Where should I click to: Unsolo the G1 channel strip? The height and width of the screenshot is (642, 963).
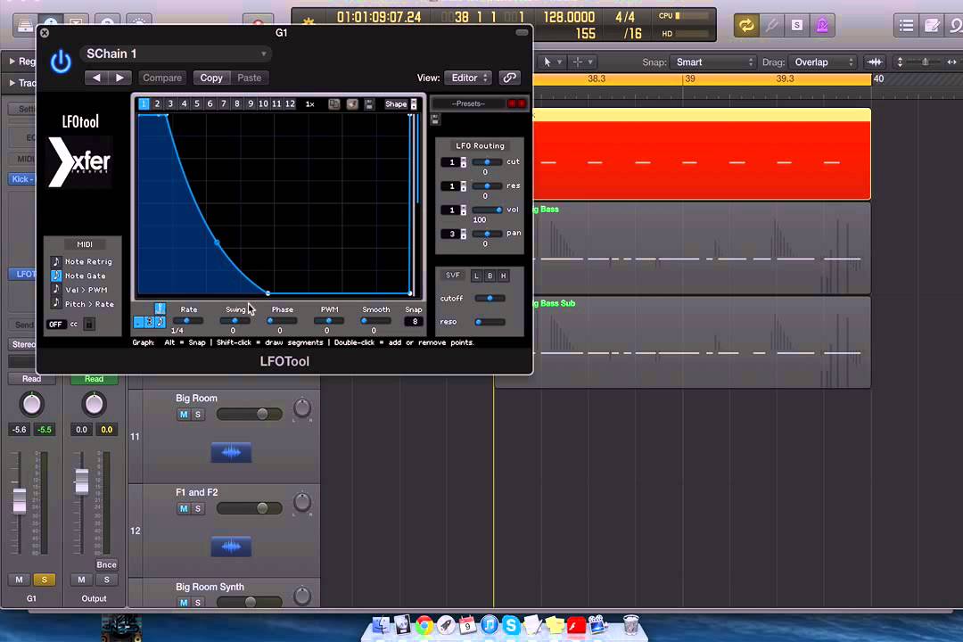tap(45, 580)
